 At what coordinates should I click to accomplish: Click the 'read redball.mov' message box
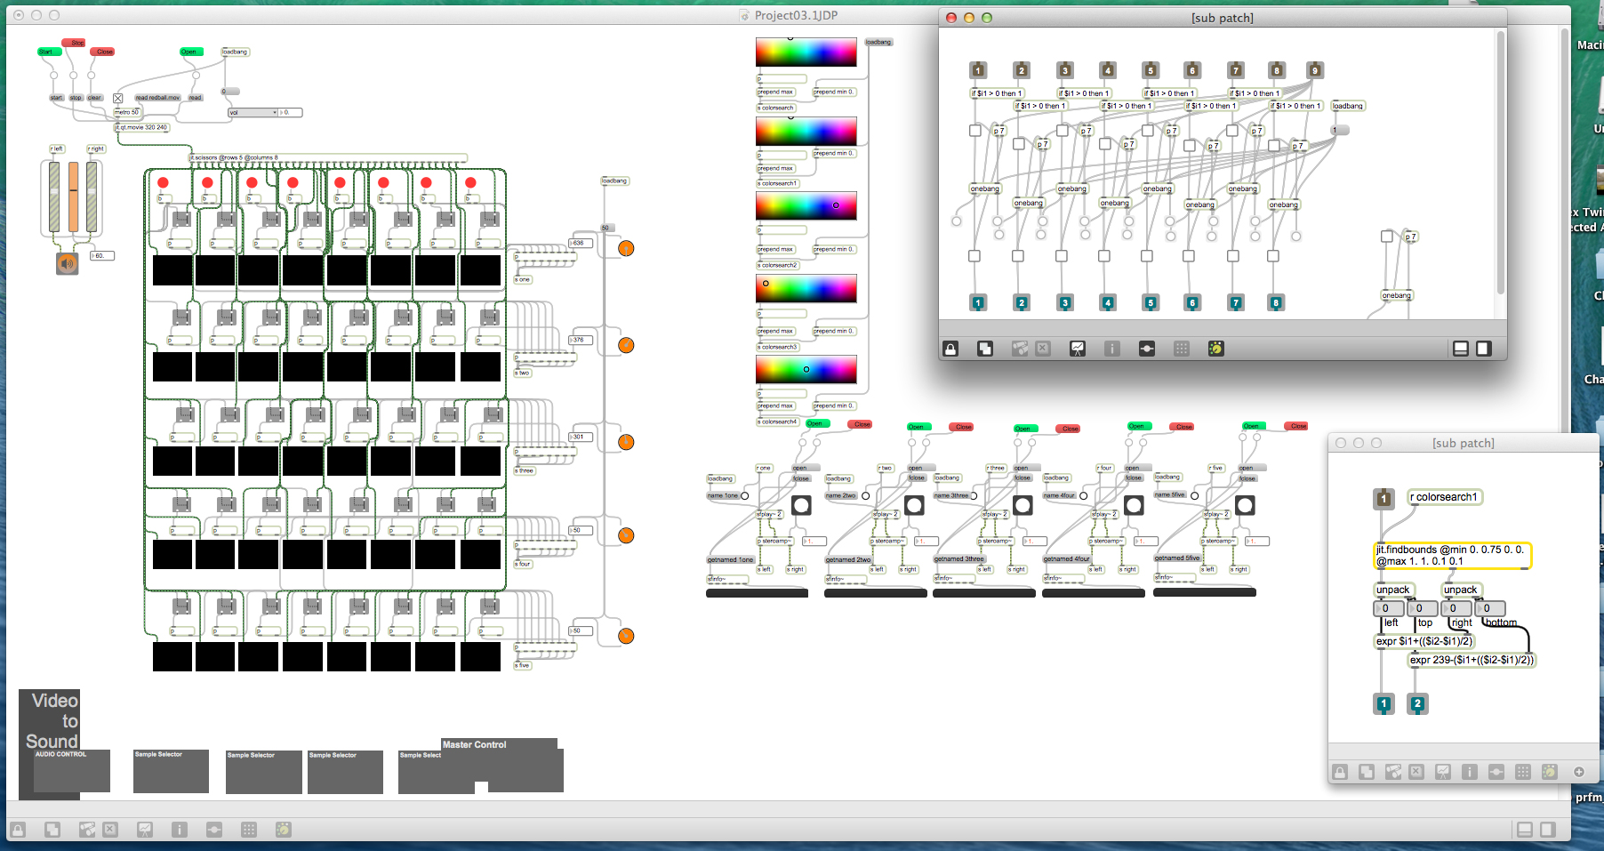(157, 98)
